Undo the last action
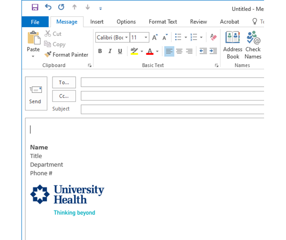Viewport: 286px width, 240px height. click(48, 8)
